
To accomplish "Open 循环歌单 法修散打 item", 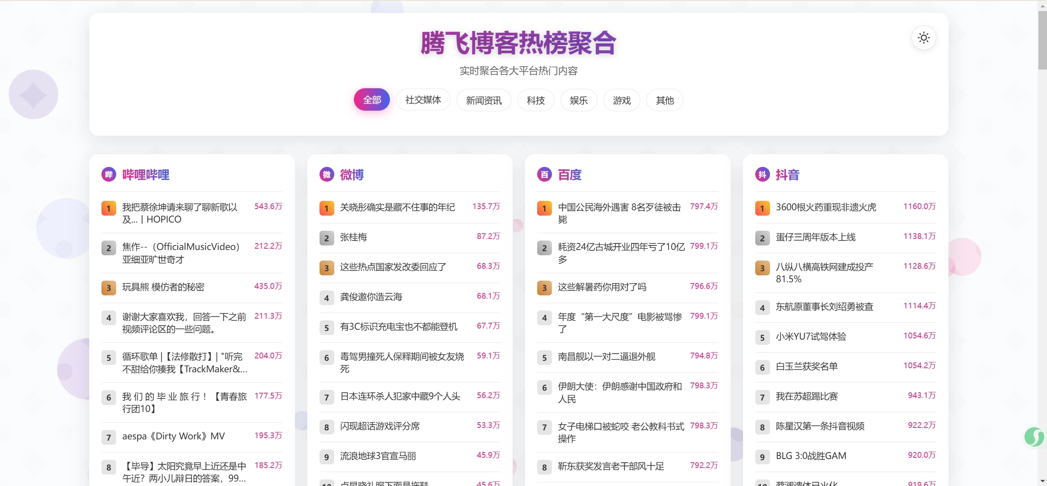I will 192,363.
